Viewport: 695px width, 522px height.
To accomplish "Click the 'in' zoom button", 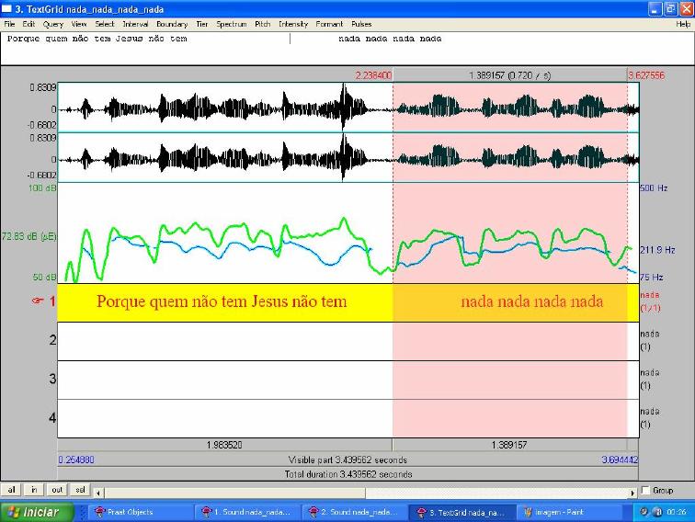I will (x=34, y=490).
